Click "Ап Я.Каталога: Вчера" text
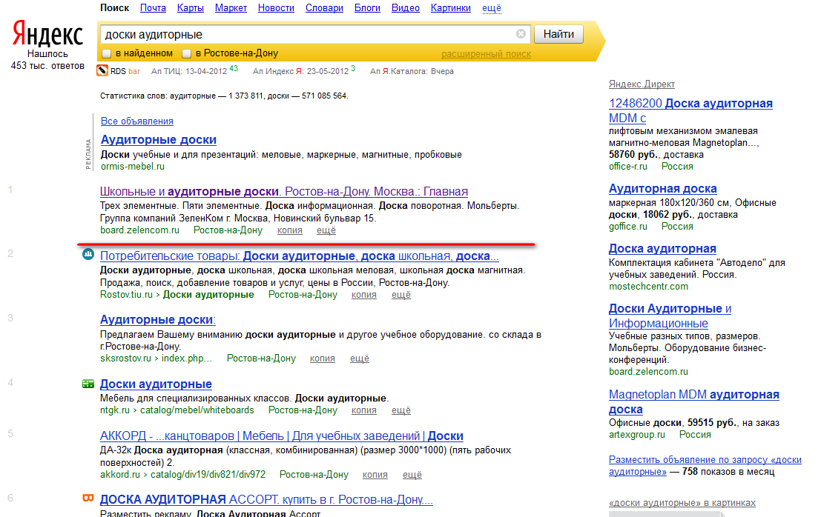Screen dimensions: 821x517 click(x=412, y=71)
